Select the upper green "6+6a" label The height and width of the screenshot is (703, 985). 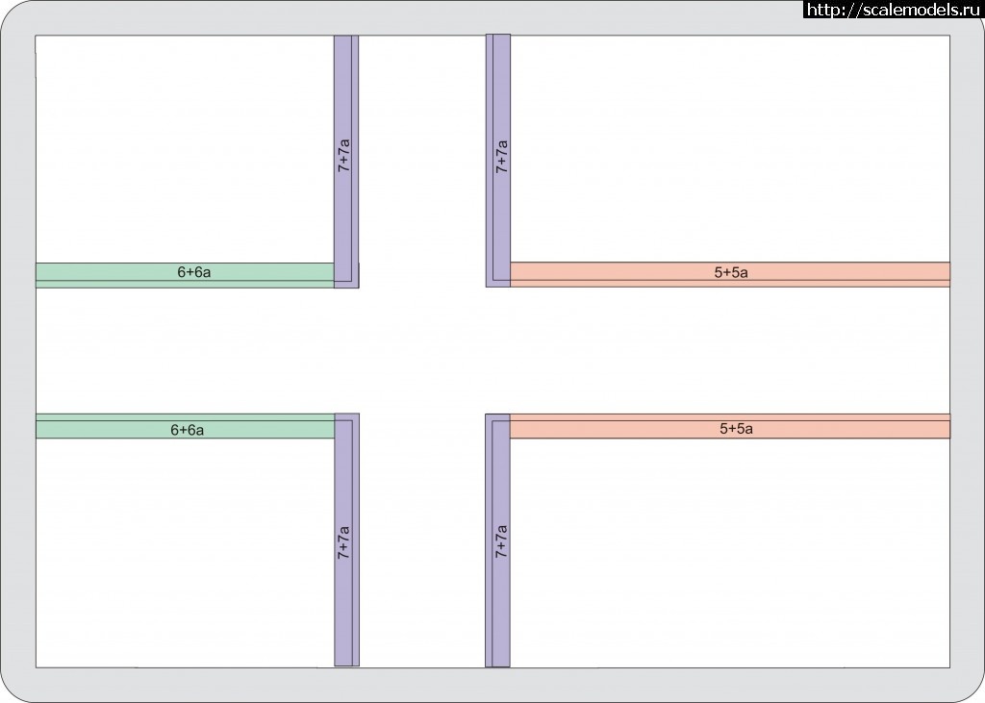coord(194,272)
